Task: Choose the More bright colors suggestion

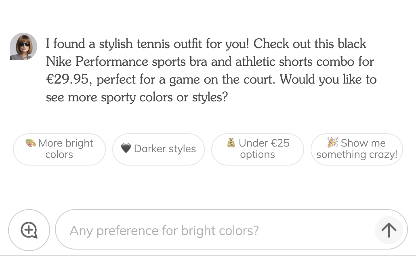Action: [59, 149]
